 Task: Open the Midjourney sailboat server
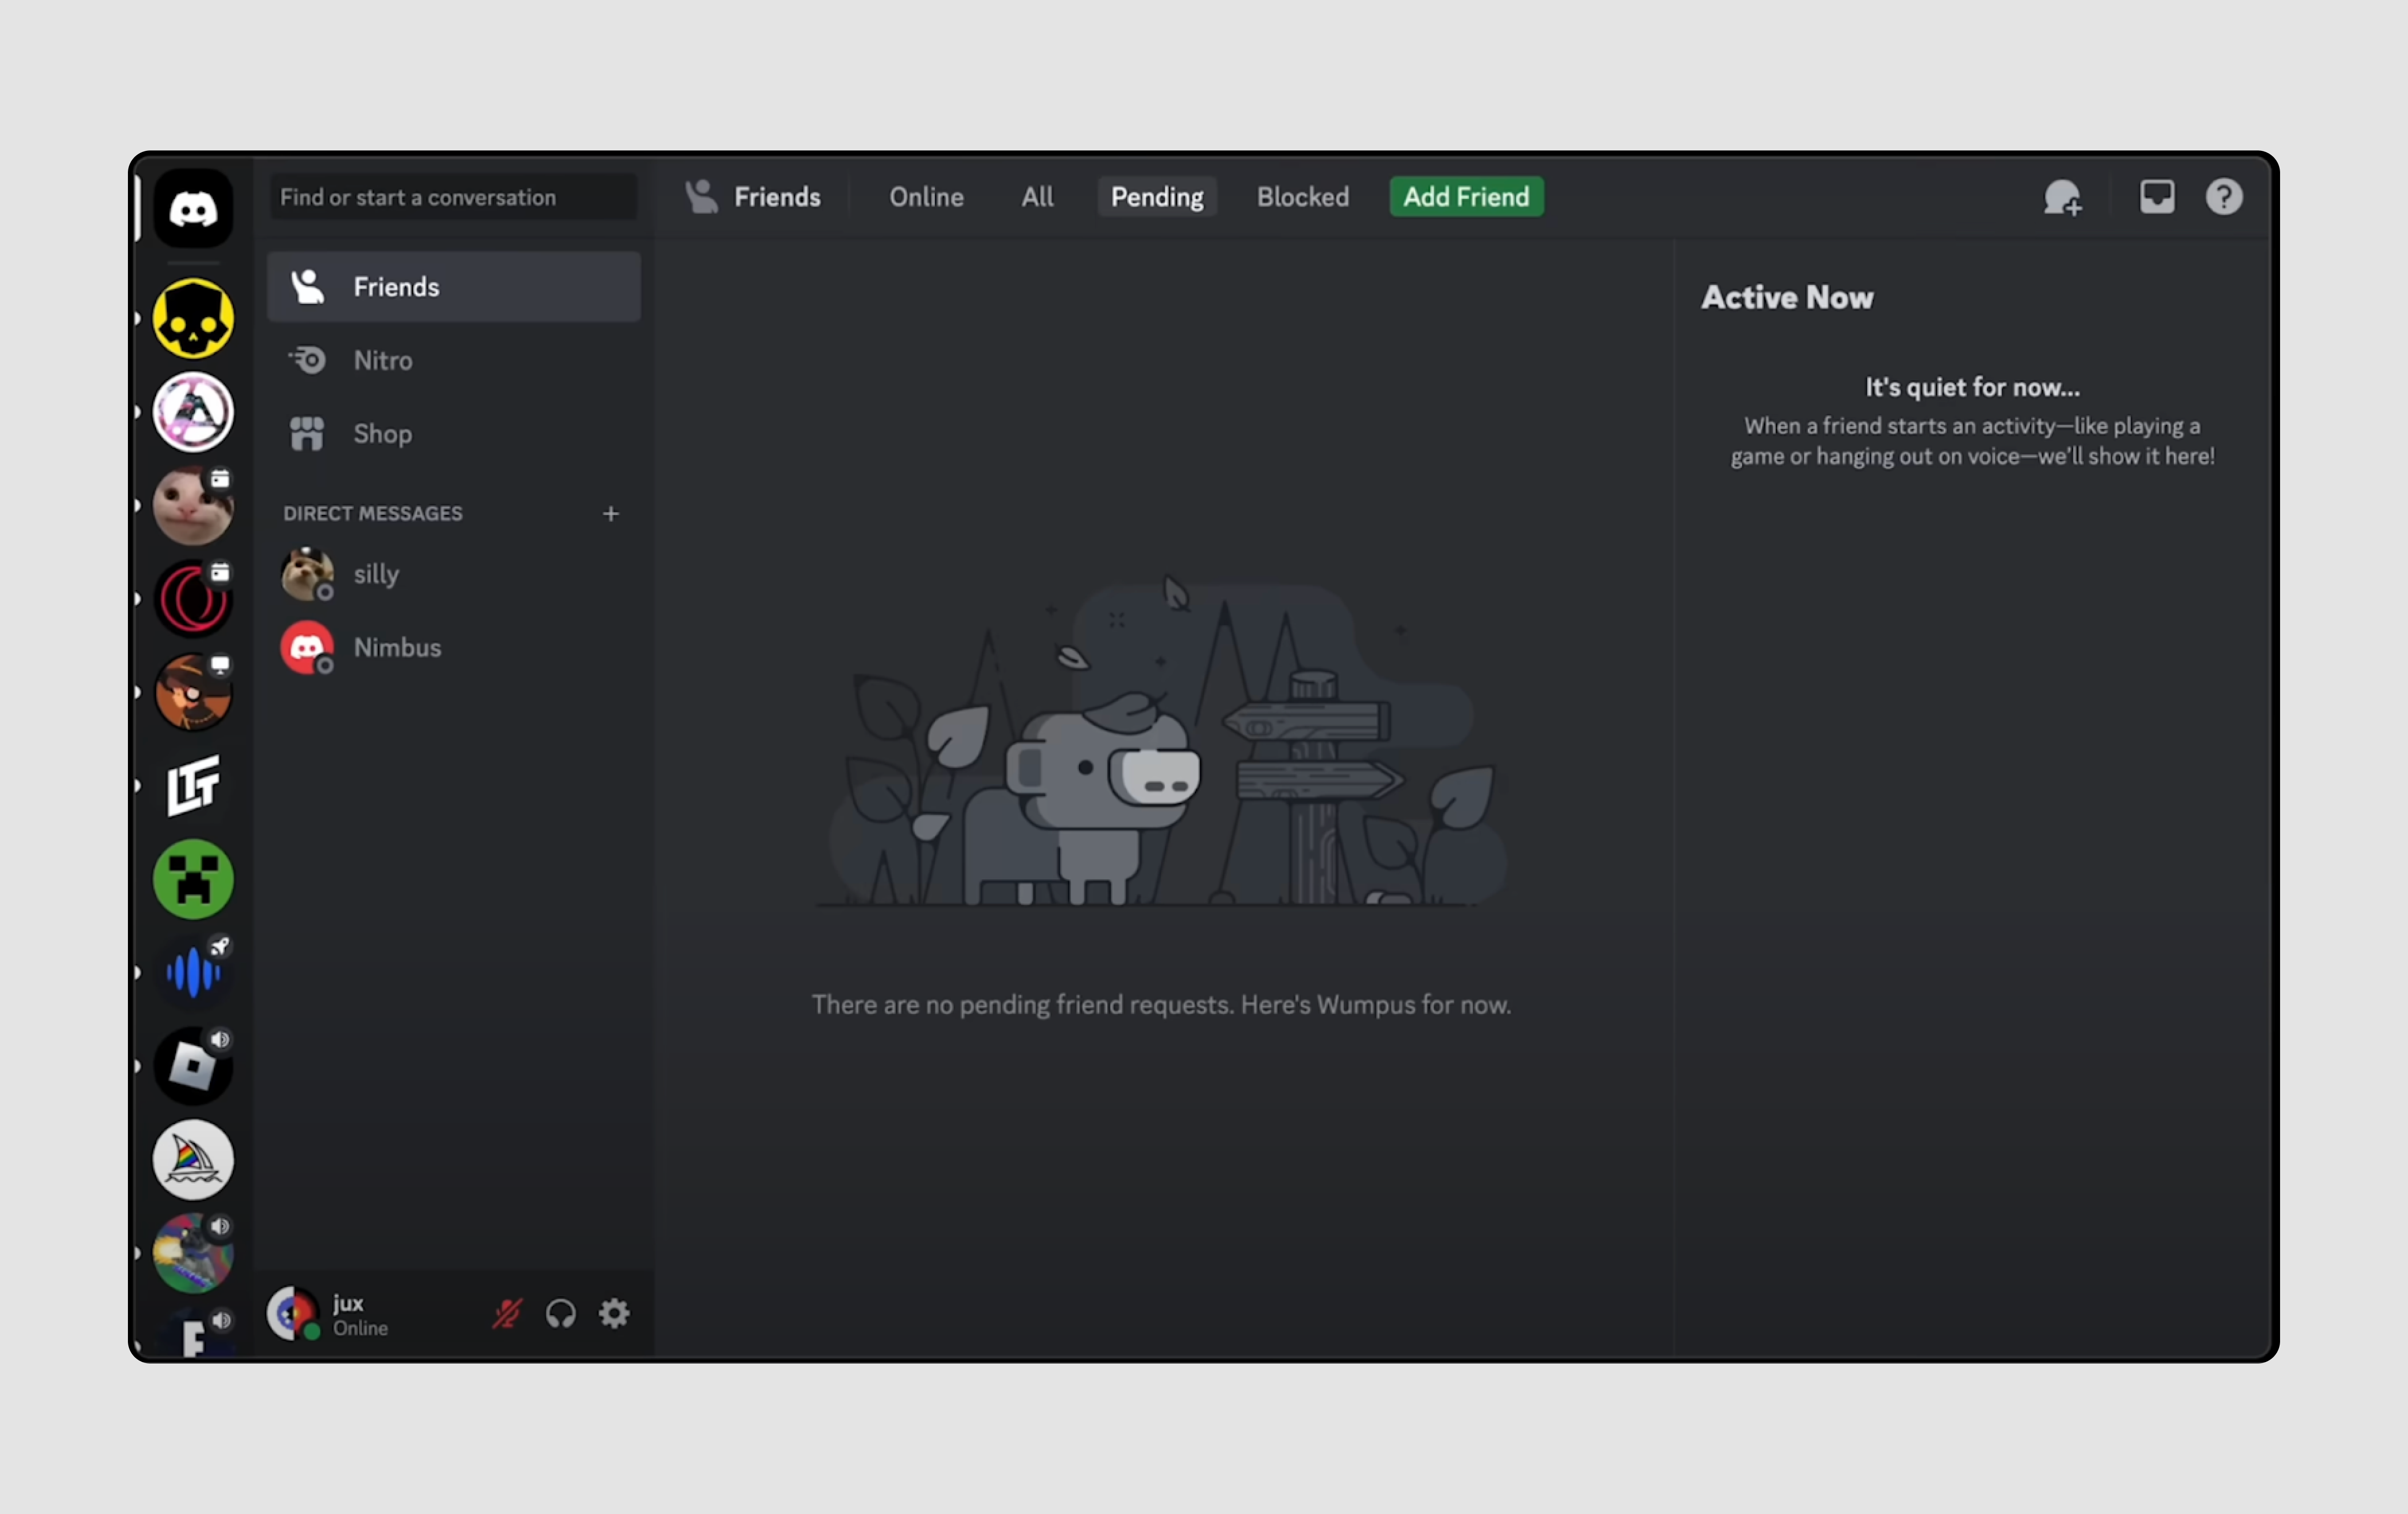[x=193, y=1160]
